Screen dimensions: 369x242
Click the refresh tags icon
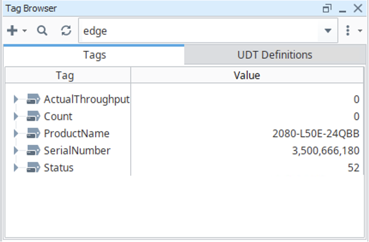coord(66,31)
